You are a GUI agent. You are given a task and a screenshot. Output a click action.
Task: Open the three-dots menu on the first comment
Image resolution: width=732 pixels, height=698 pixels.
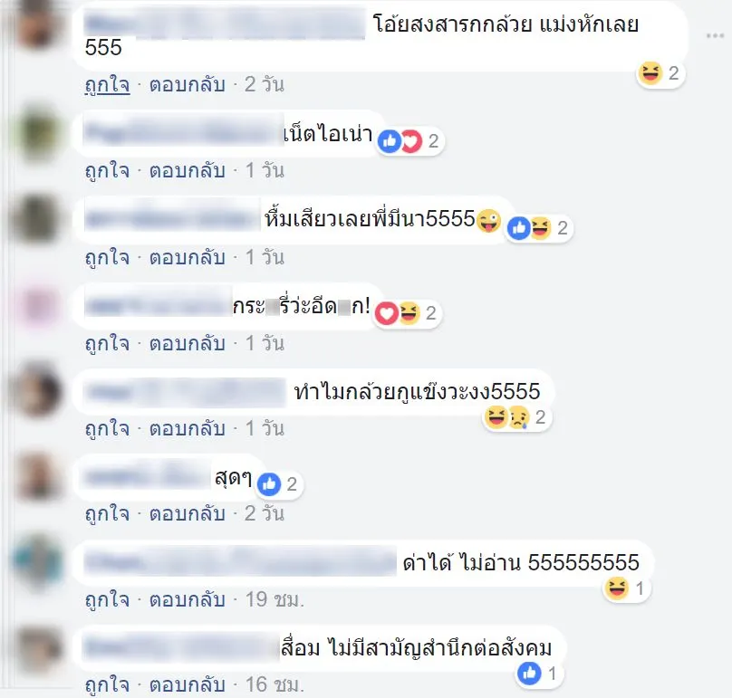pyautogui.click(x=715, y=36)
